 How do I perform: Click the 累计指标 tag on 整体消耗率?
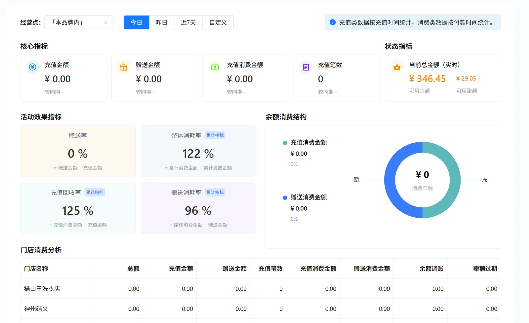point(215,135)
